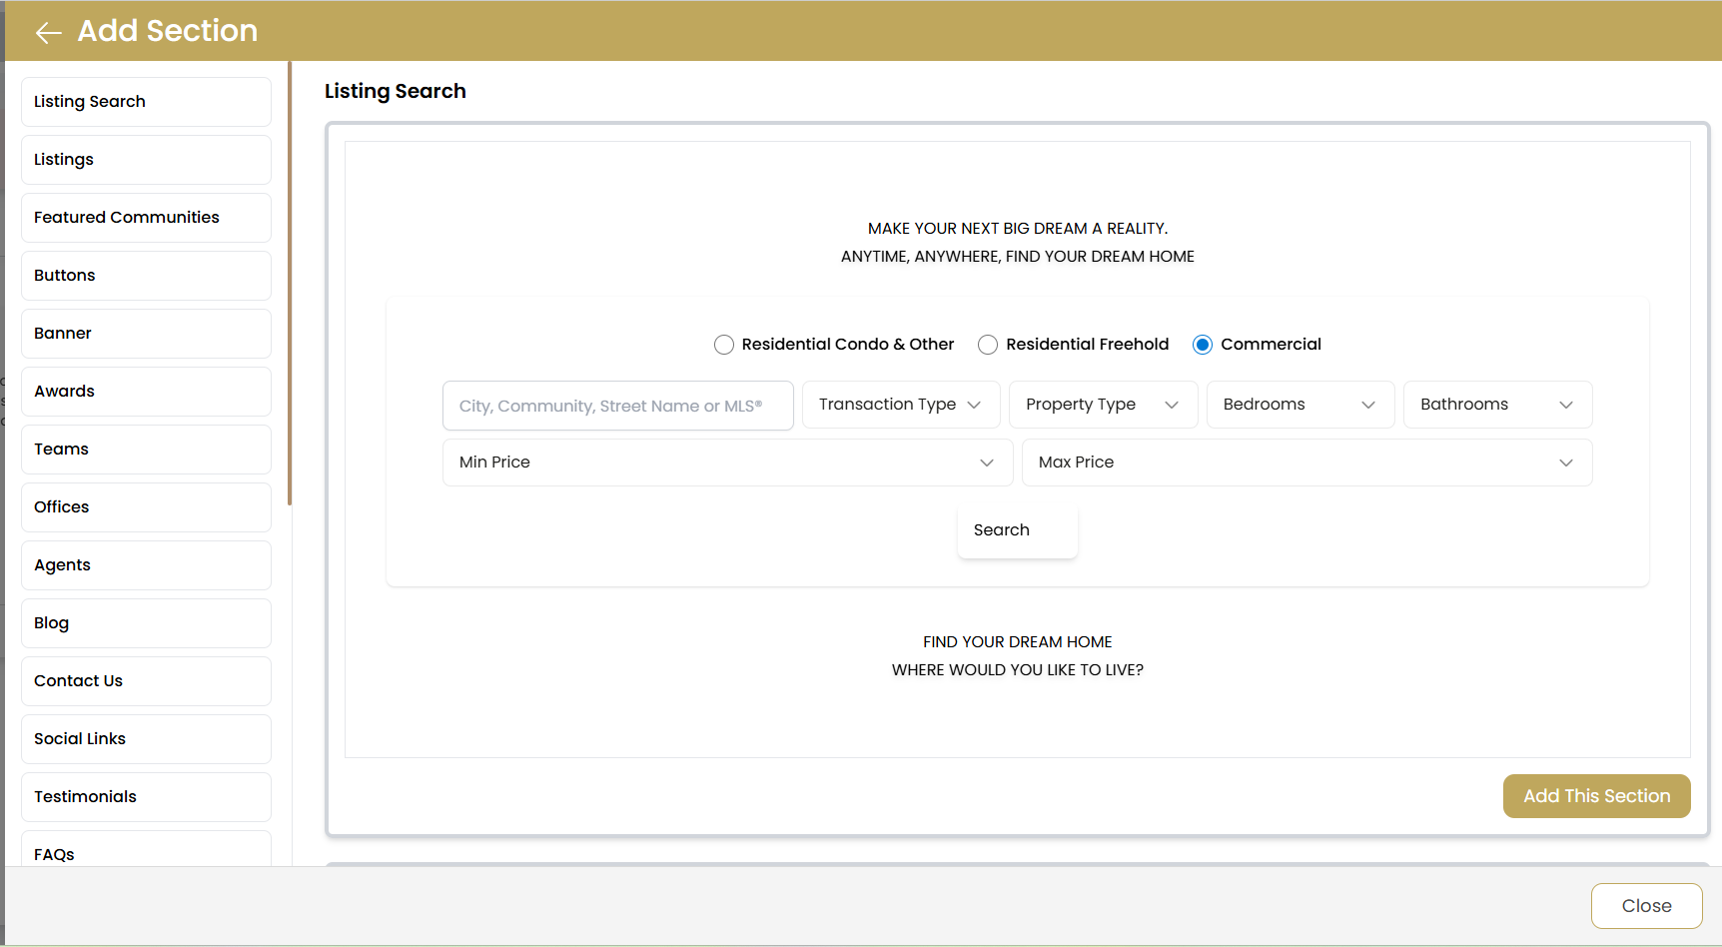1722x947 pixels.
Task: Click the back arrow in the header
Action: tap(47, 32)
